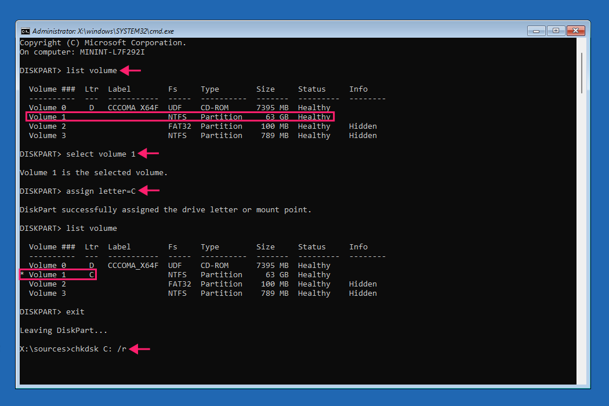
Task: Close the Administrator cmd.exe window
Action: pyautogui.click(x=575, y=31)
